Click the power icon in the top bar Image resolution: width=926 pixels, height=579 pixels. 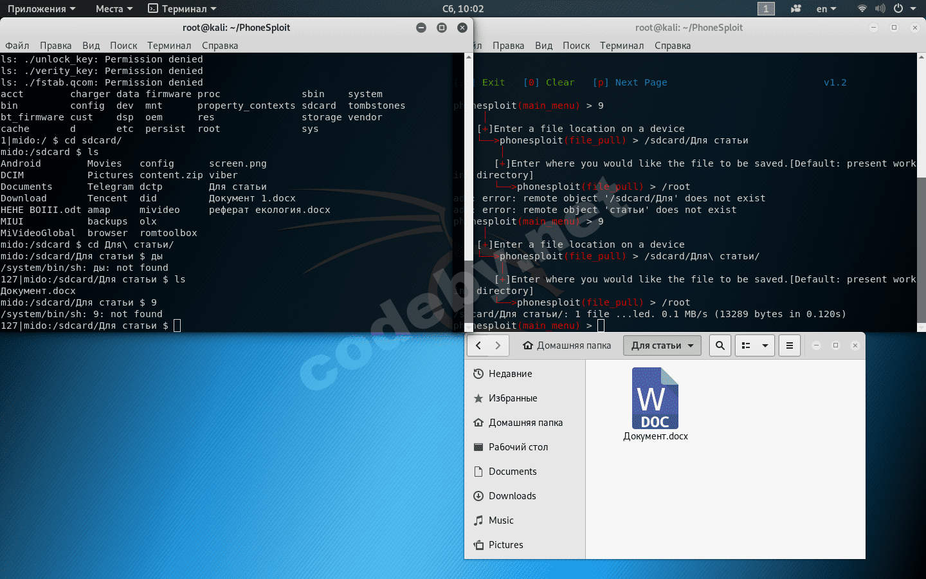(898, 8)
